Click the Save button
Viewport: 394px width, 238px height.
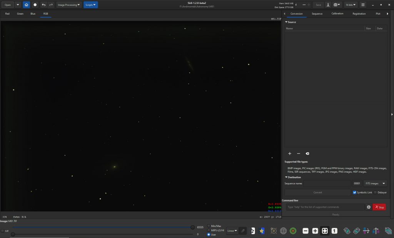(x=318, y=5)
